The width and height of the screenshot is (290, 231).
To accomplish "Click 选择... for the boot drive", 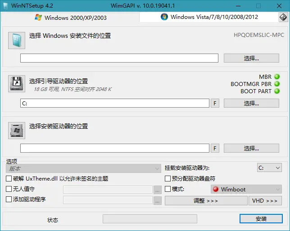I will 251,103.
